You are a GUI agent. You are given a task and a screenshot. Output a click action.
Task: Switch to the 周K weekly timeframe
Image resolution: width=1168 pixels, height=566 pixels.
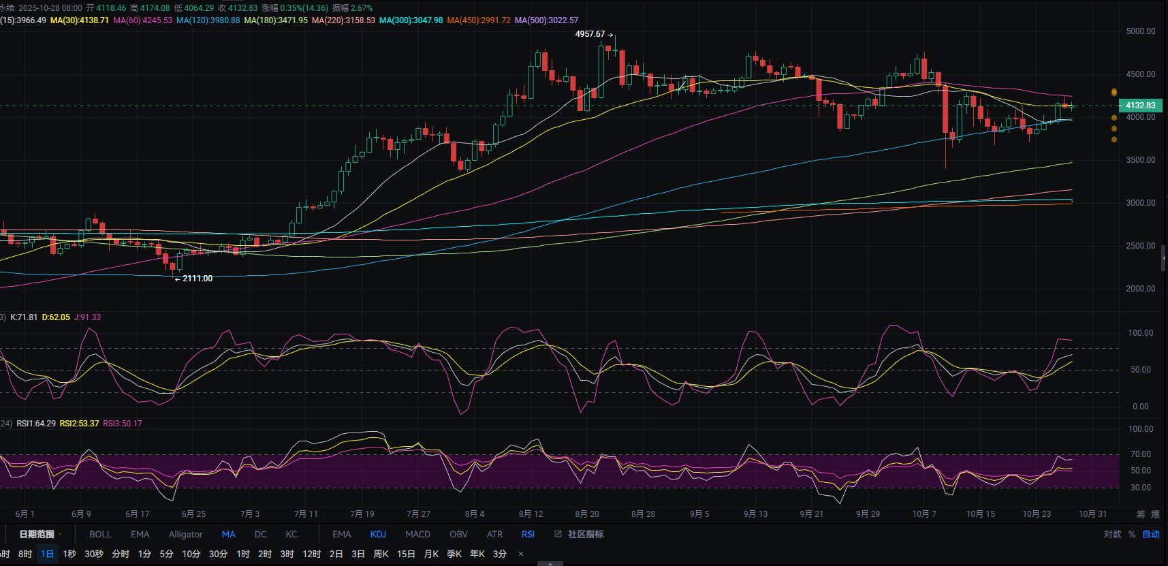(x=381, y=554)
